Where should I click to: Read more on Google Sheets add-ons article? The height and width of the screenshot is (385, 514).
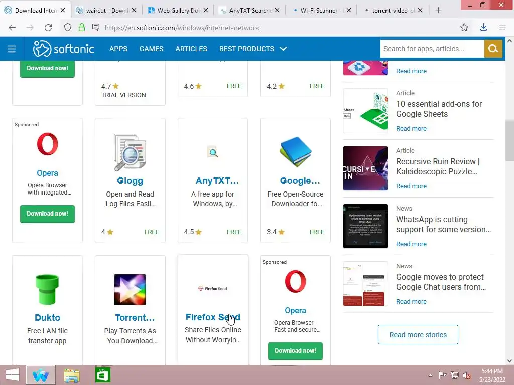[411, 129]
